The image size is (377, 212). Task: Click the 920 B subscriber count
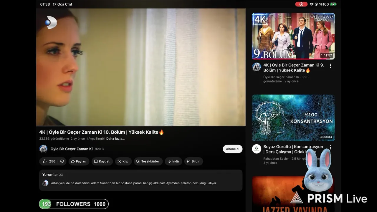(x=99, y=149)
